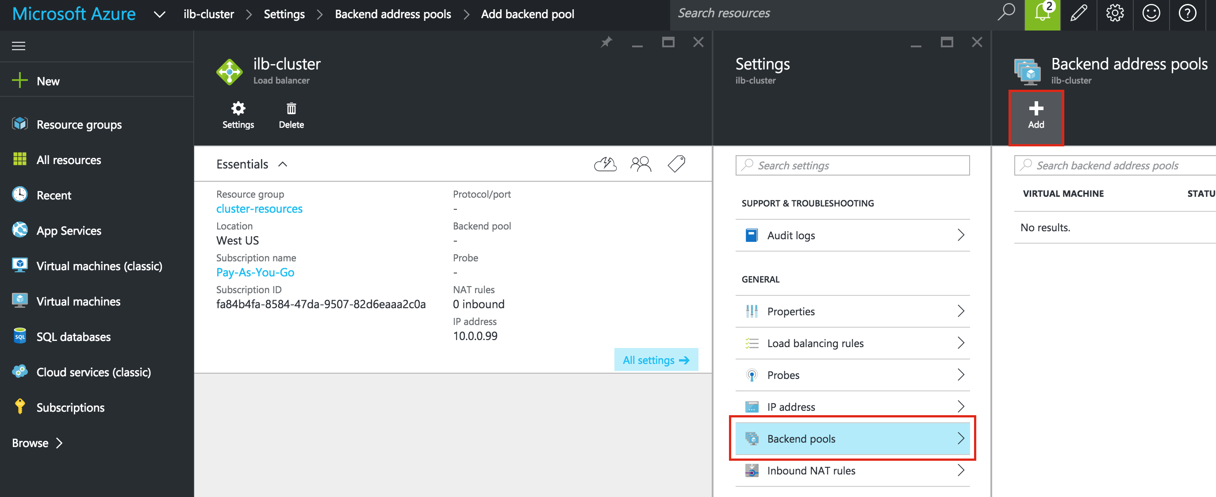This screenshot has height=497, width=1216.
Task: Pin the ilb-cluster blade to dashboard
Action: coord(606,42)
